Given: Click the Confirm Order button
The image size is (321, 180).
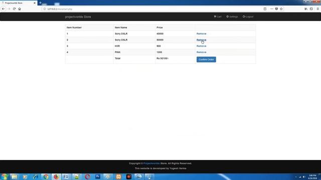Looking at the screenshot, I should coord(206,59).
